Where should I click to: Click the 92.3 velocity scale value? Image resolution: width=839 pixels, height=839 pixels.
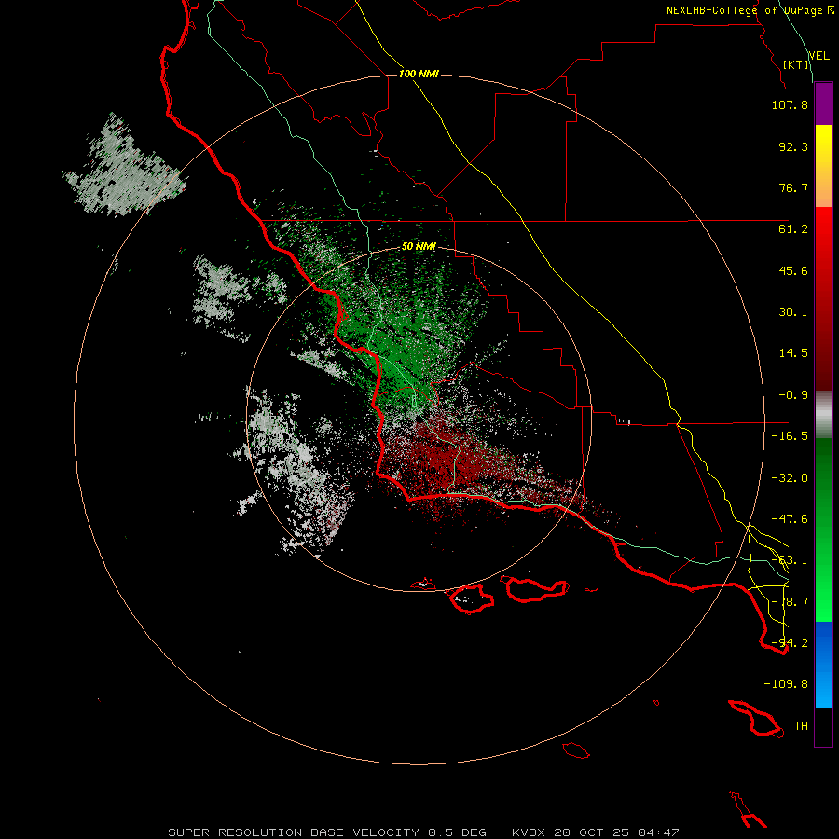point(793,146)
